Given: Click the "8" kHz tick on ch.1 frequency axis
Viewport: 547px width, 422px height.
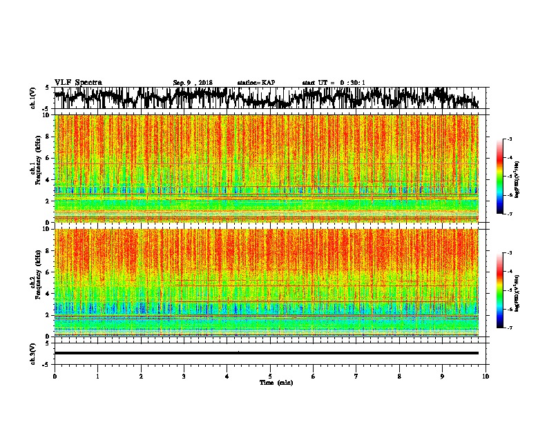Looking at the screenshot, I should point(49,137).
